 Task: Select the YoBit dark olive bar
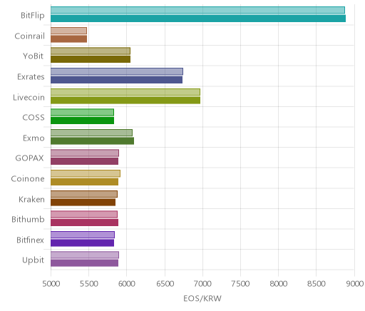(91, 59)
